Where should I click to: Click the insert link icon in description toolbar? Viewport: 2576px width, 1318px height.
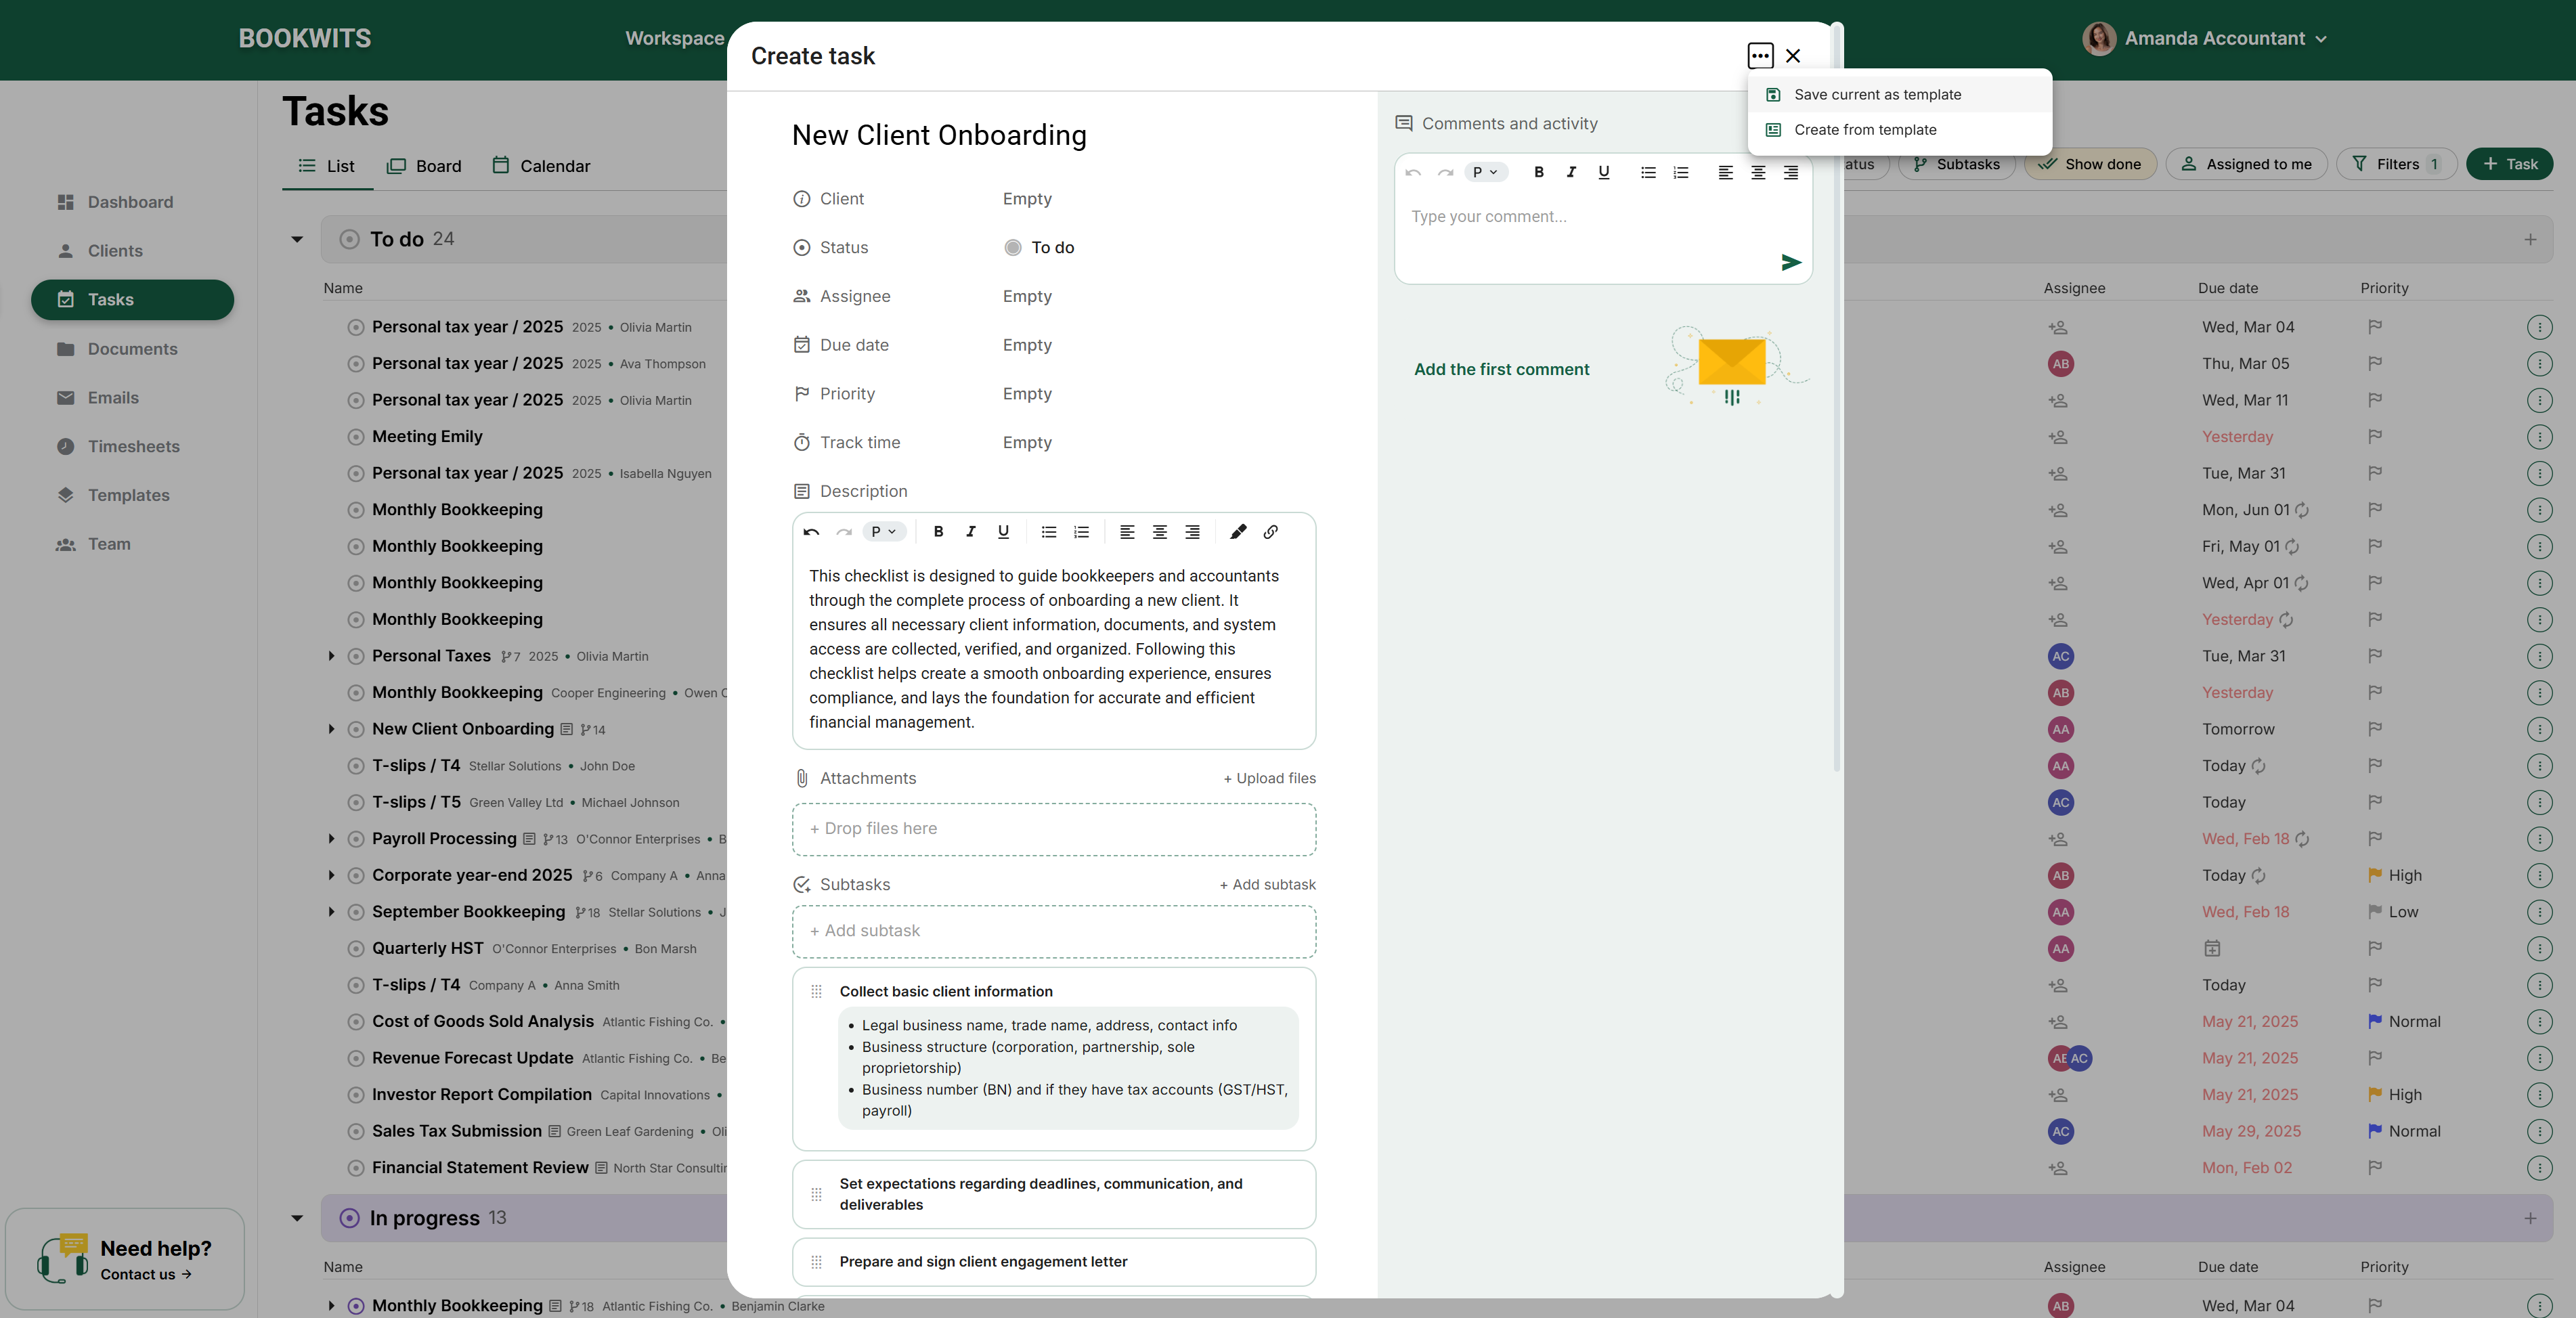pos(1270,532)
